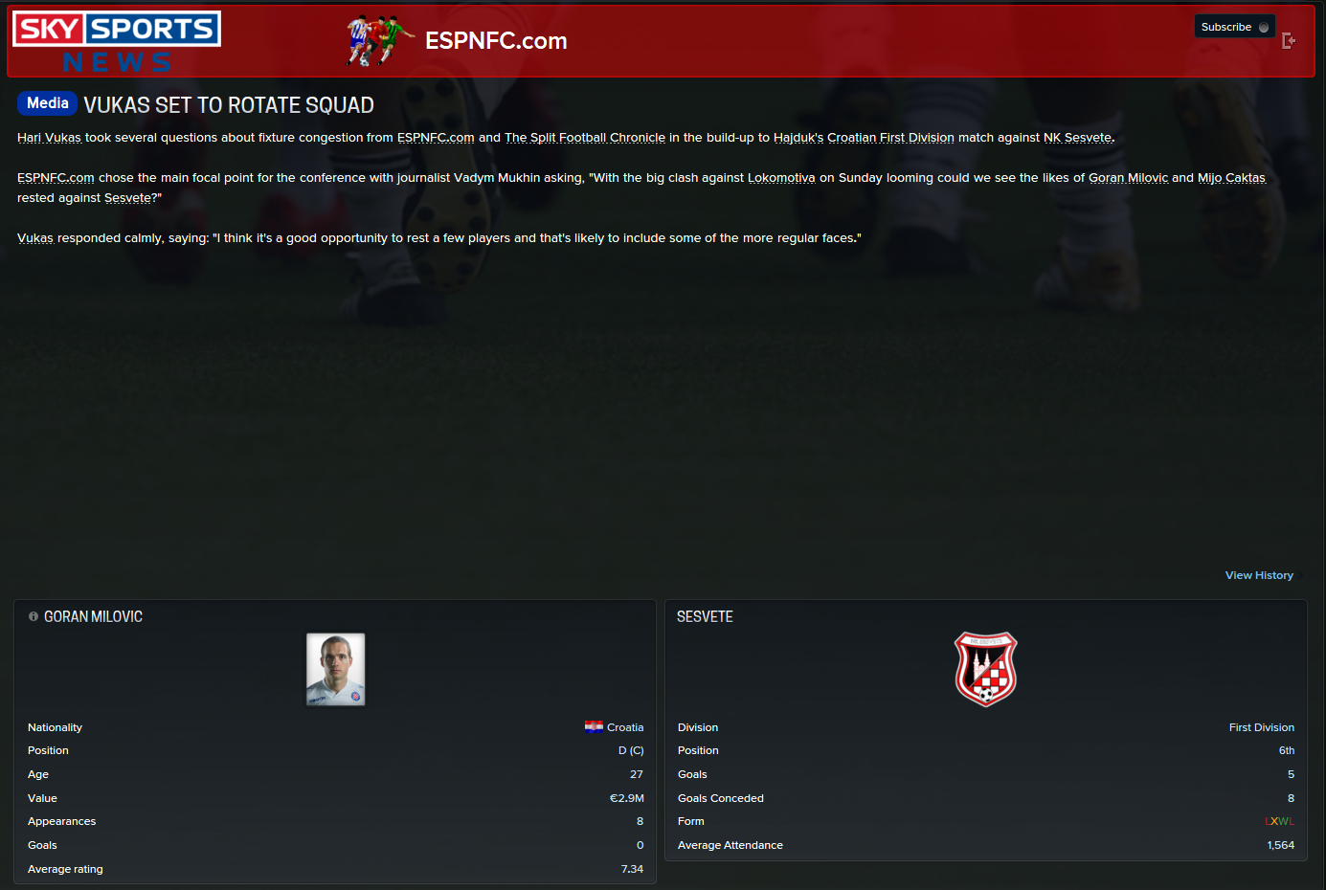Click the Media tag badge
1326x890 pixels.
point(47,103)
